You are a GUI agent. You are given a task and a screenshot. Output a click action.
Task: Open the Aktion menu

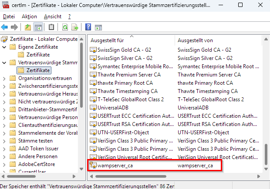pyautogui.click(x=29, y=16)
